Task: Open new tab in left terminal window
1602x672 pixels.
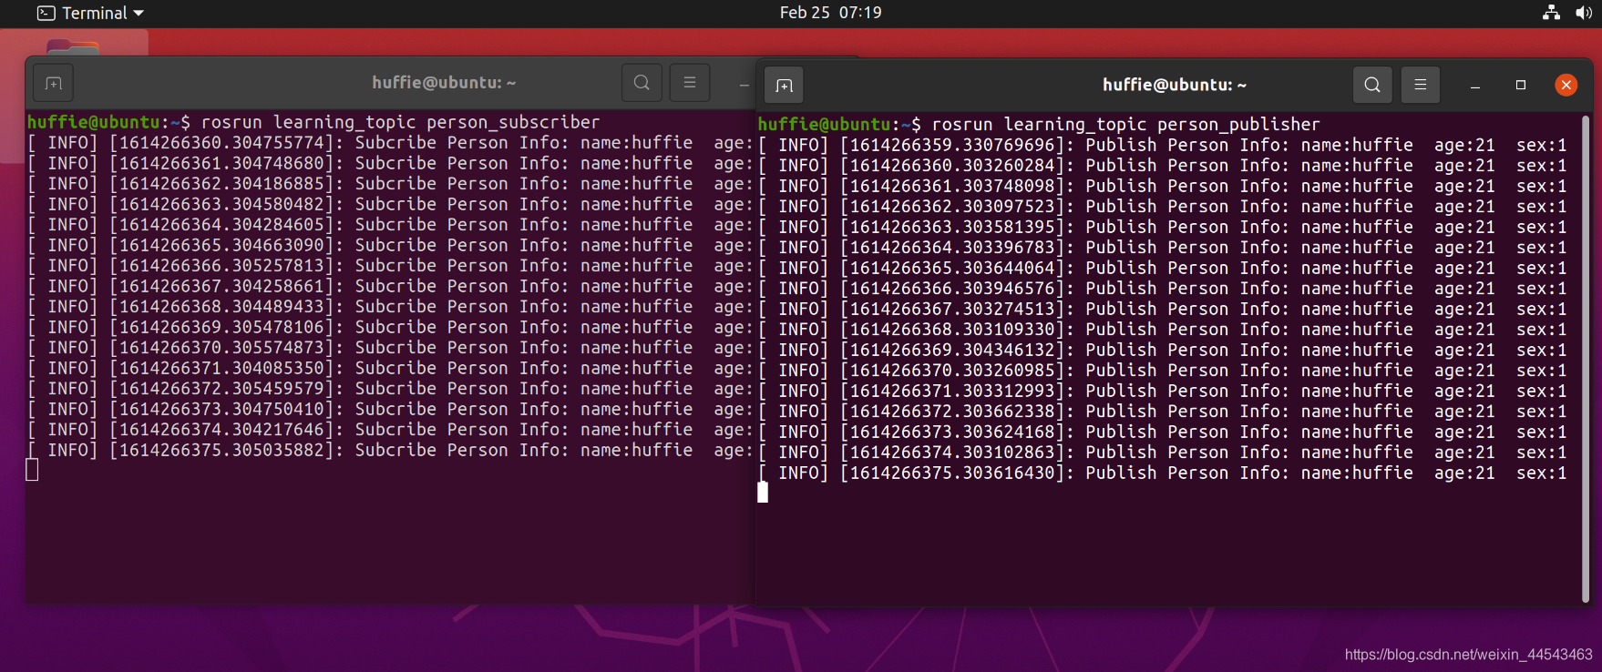Action: coord(54,84)
